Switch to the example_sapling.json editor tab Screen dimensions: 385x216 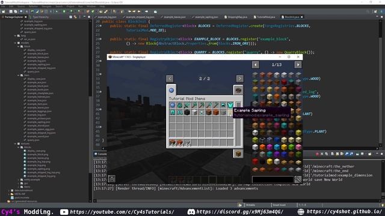tap(205, 17)
